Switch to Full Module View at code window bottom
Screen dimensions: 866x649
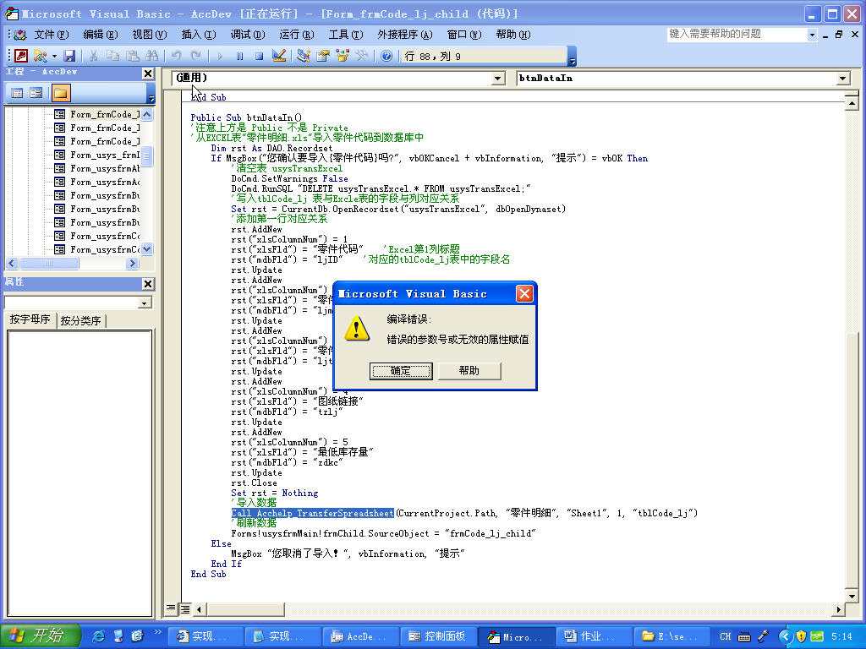[x=185, y=608]
